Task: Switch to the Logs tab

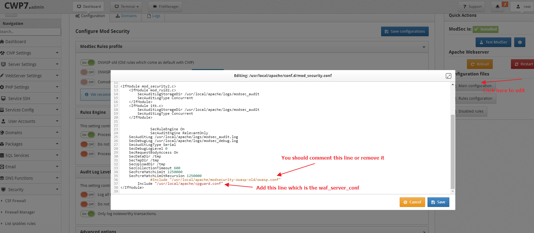Action: tap(154, 16)
